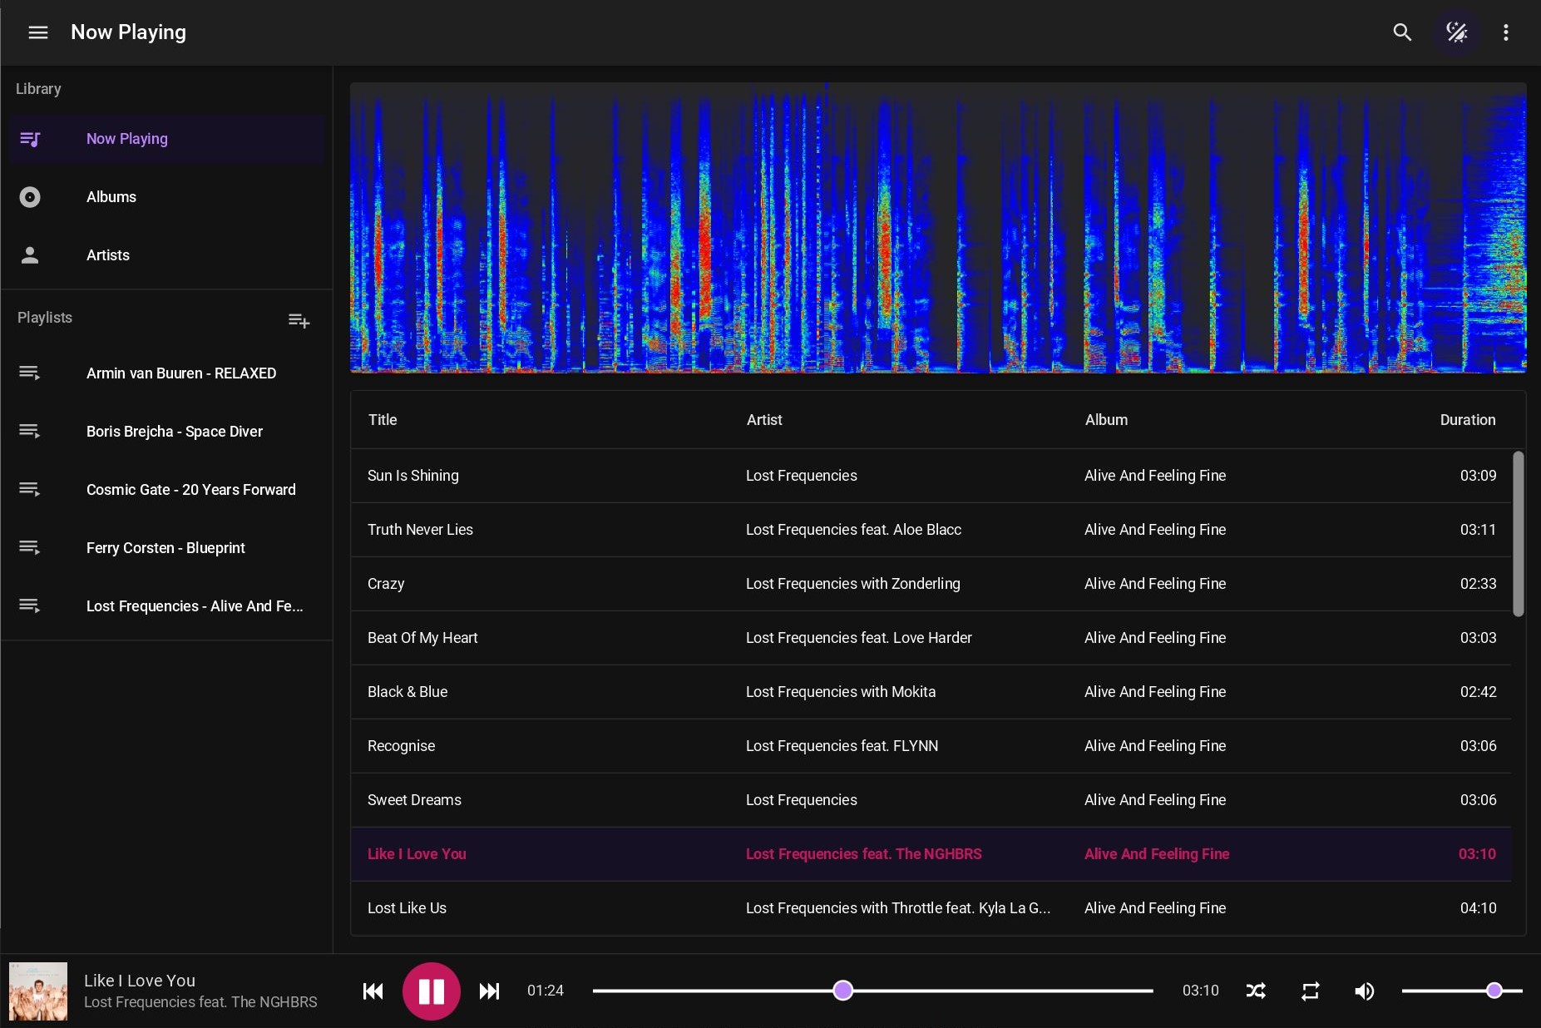
Task: Select the track Lost Like Us
Action: (x=931, y=908)
